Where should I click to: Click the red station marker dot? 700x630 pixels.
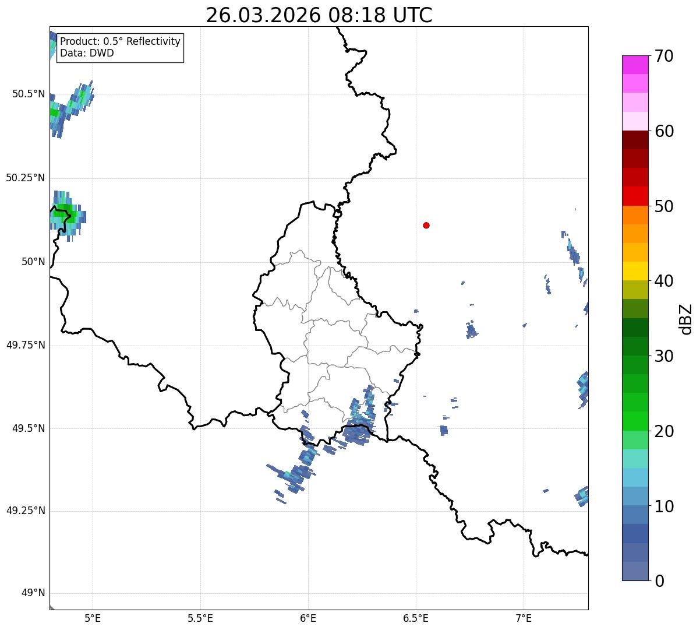(x=426, y=225)
